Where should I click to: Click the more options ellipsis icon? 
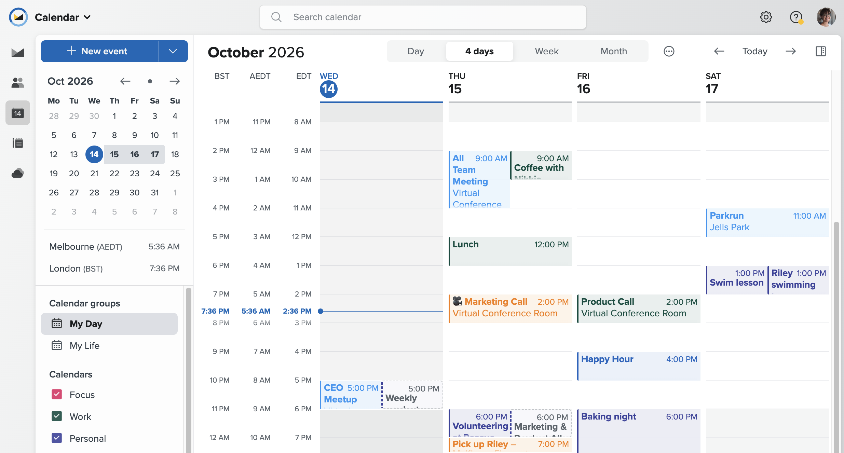click(669, 51)
